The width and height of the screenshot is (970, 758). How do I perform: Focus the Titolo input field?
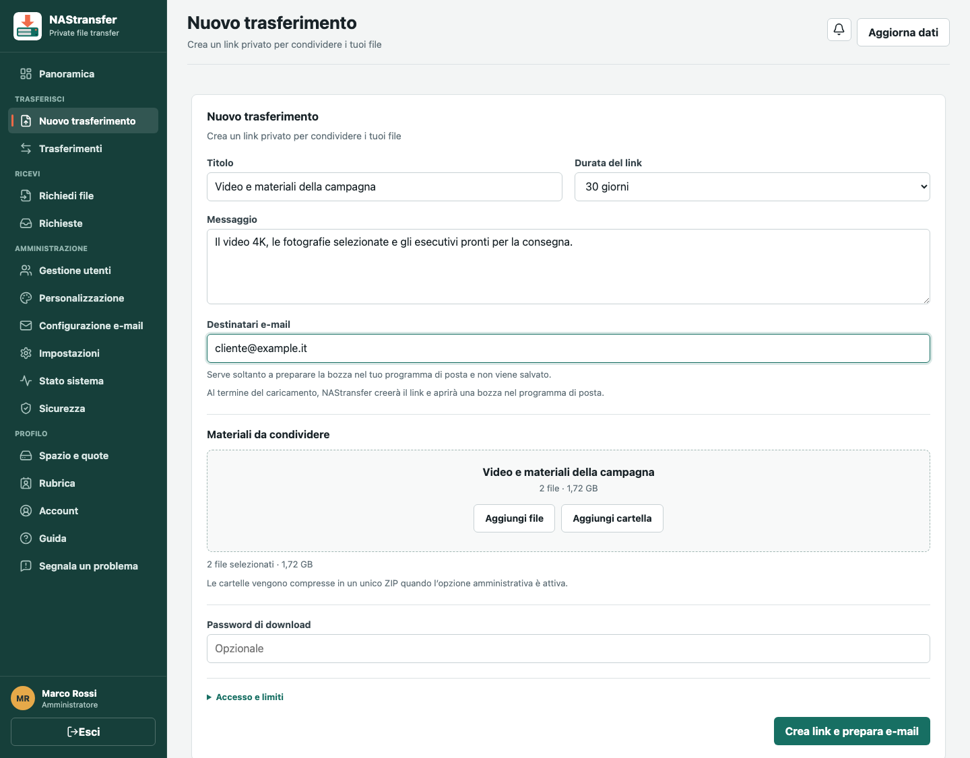(384, 186)
